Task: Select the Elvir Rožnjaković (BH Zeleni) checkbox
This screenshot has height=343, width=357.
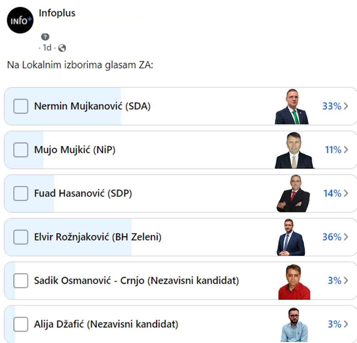Action: click(x=21, y=237)
